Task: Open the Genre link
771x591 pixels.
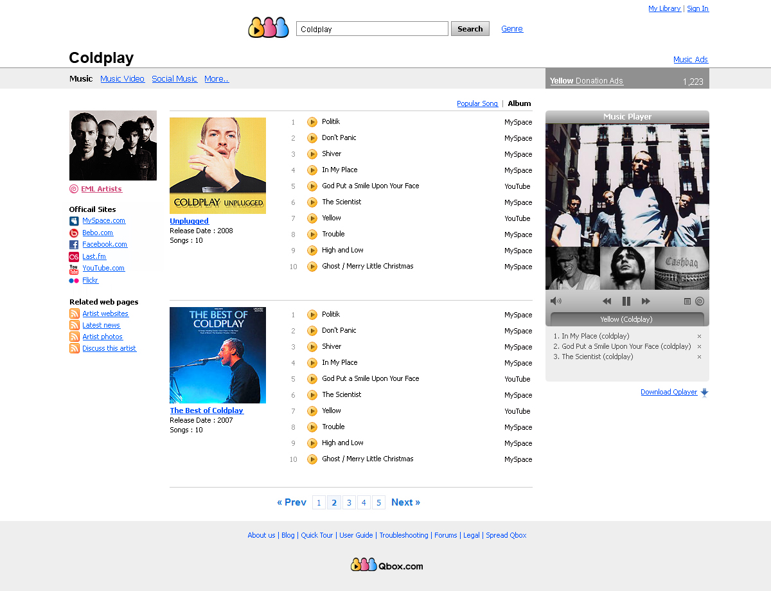Action: click(512, 29)
